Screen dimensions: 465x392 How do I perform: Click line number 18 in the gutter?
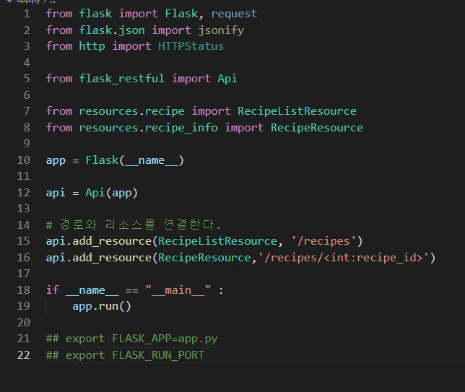[x=24, y=289]
